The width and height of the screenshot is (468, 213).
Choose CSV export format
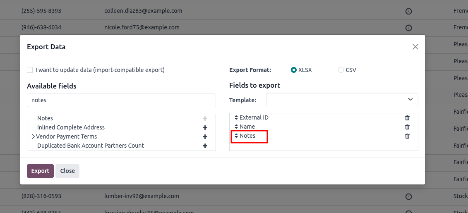coord(341,70)
